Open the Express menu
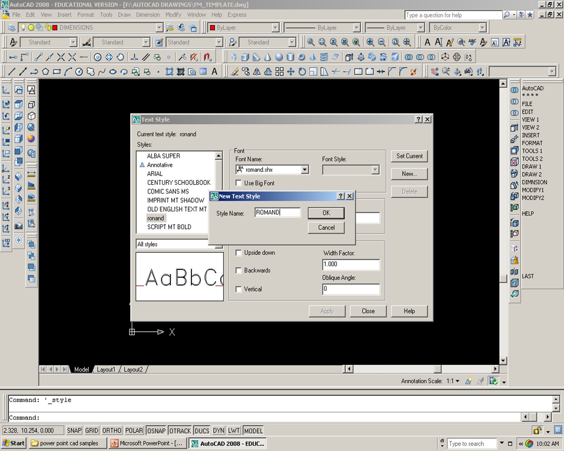The height and width of the screenshot is (451, 564). pos(237,15)
